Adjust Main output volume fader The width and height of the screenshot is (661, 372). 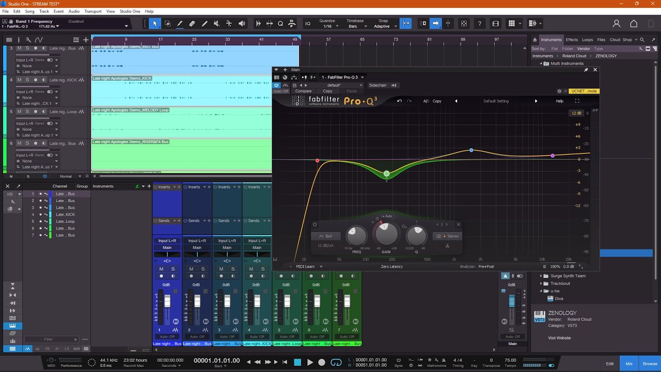point(512,301)
